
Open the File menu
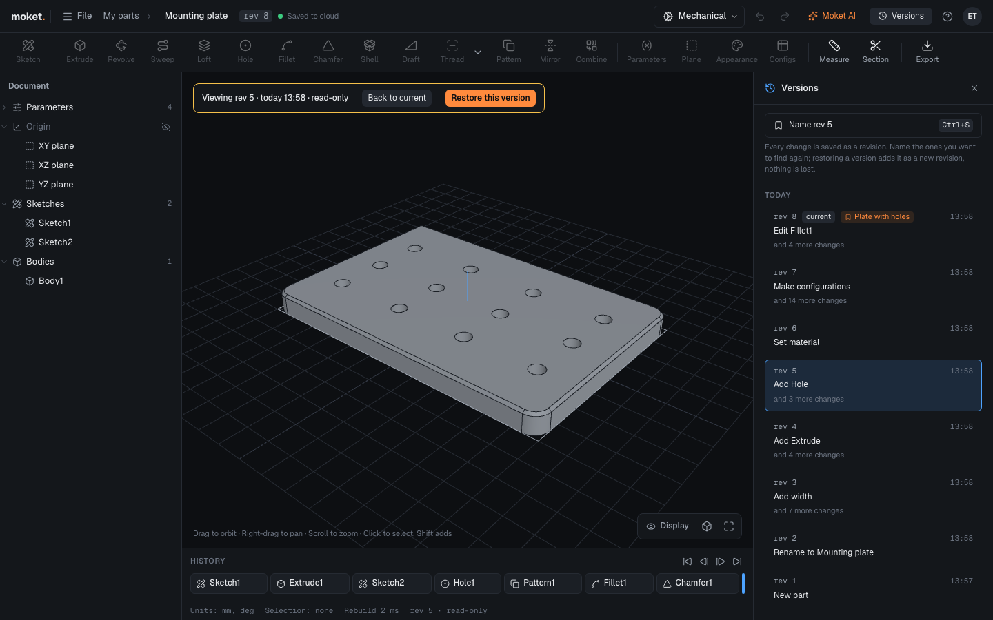[77, 16]
